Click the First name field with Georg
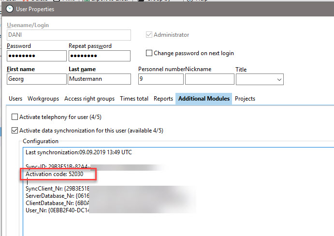Image resolution: width=334 pixels, height=236 pixels. (37, 79)
